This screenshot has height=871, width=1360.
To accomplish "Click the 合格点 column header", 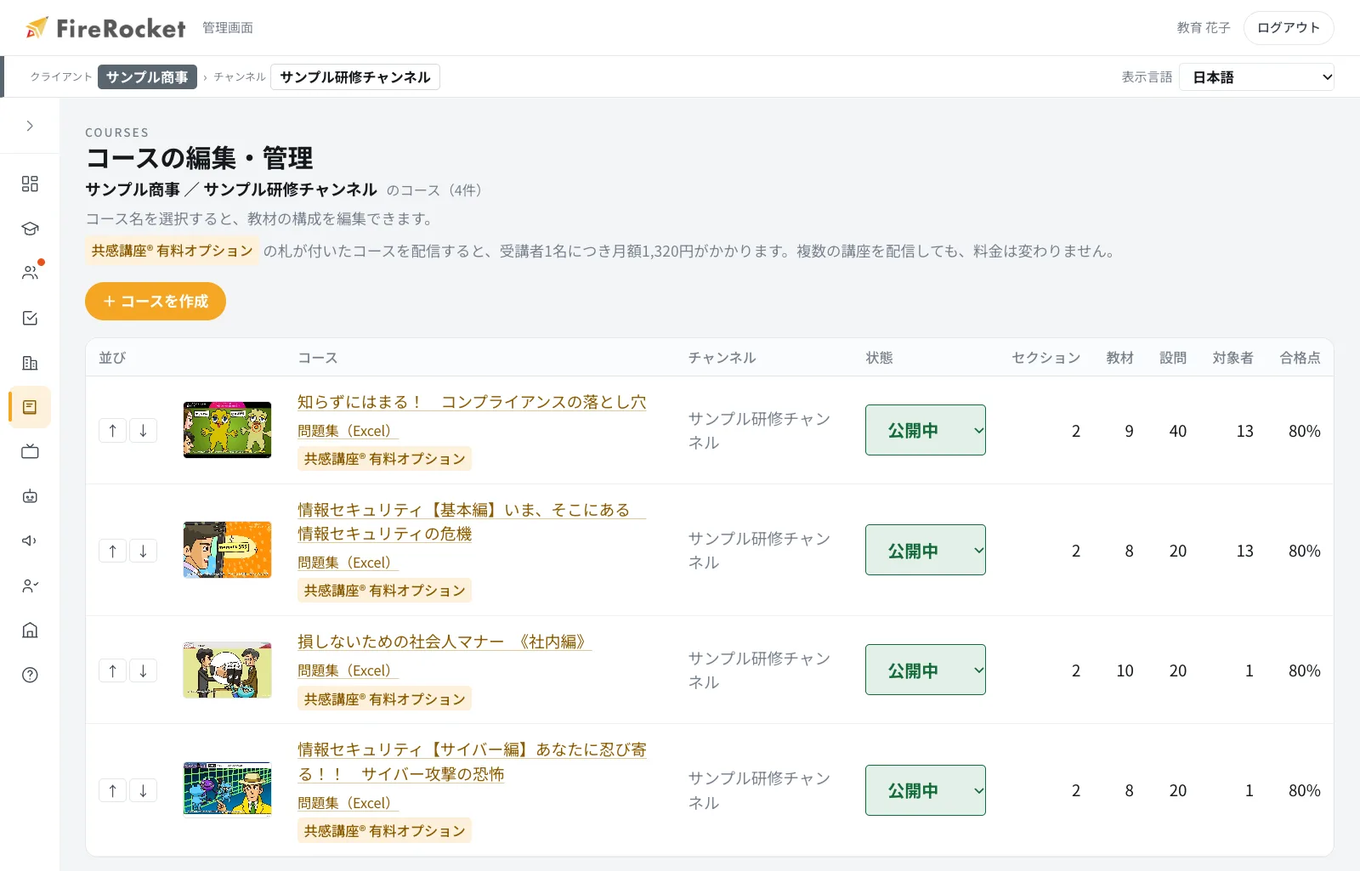I will pyautogui.click(x=1300, y=358).
